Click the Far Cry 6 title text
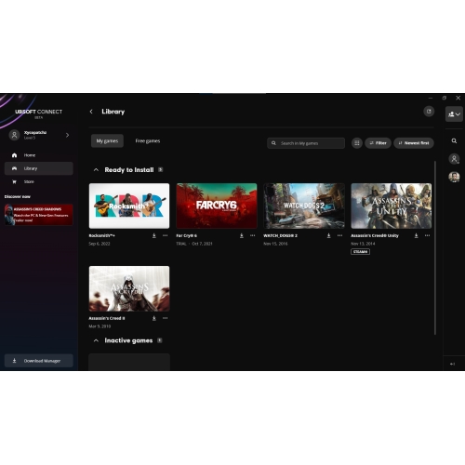 point(187,235)
